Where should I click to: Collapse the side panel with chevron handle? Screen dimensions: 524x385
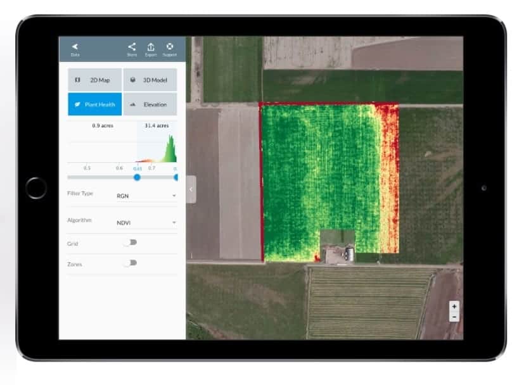point(191,189)
